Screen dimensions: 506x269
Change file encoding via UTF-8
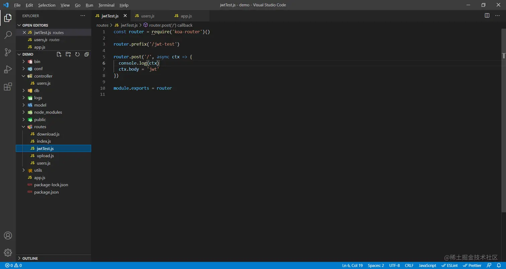click(x=395, y=265)
